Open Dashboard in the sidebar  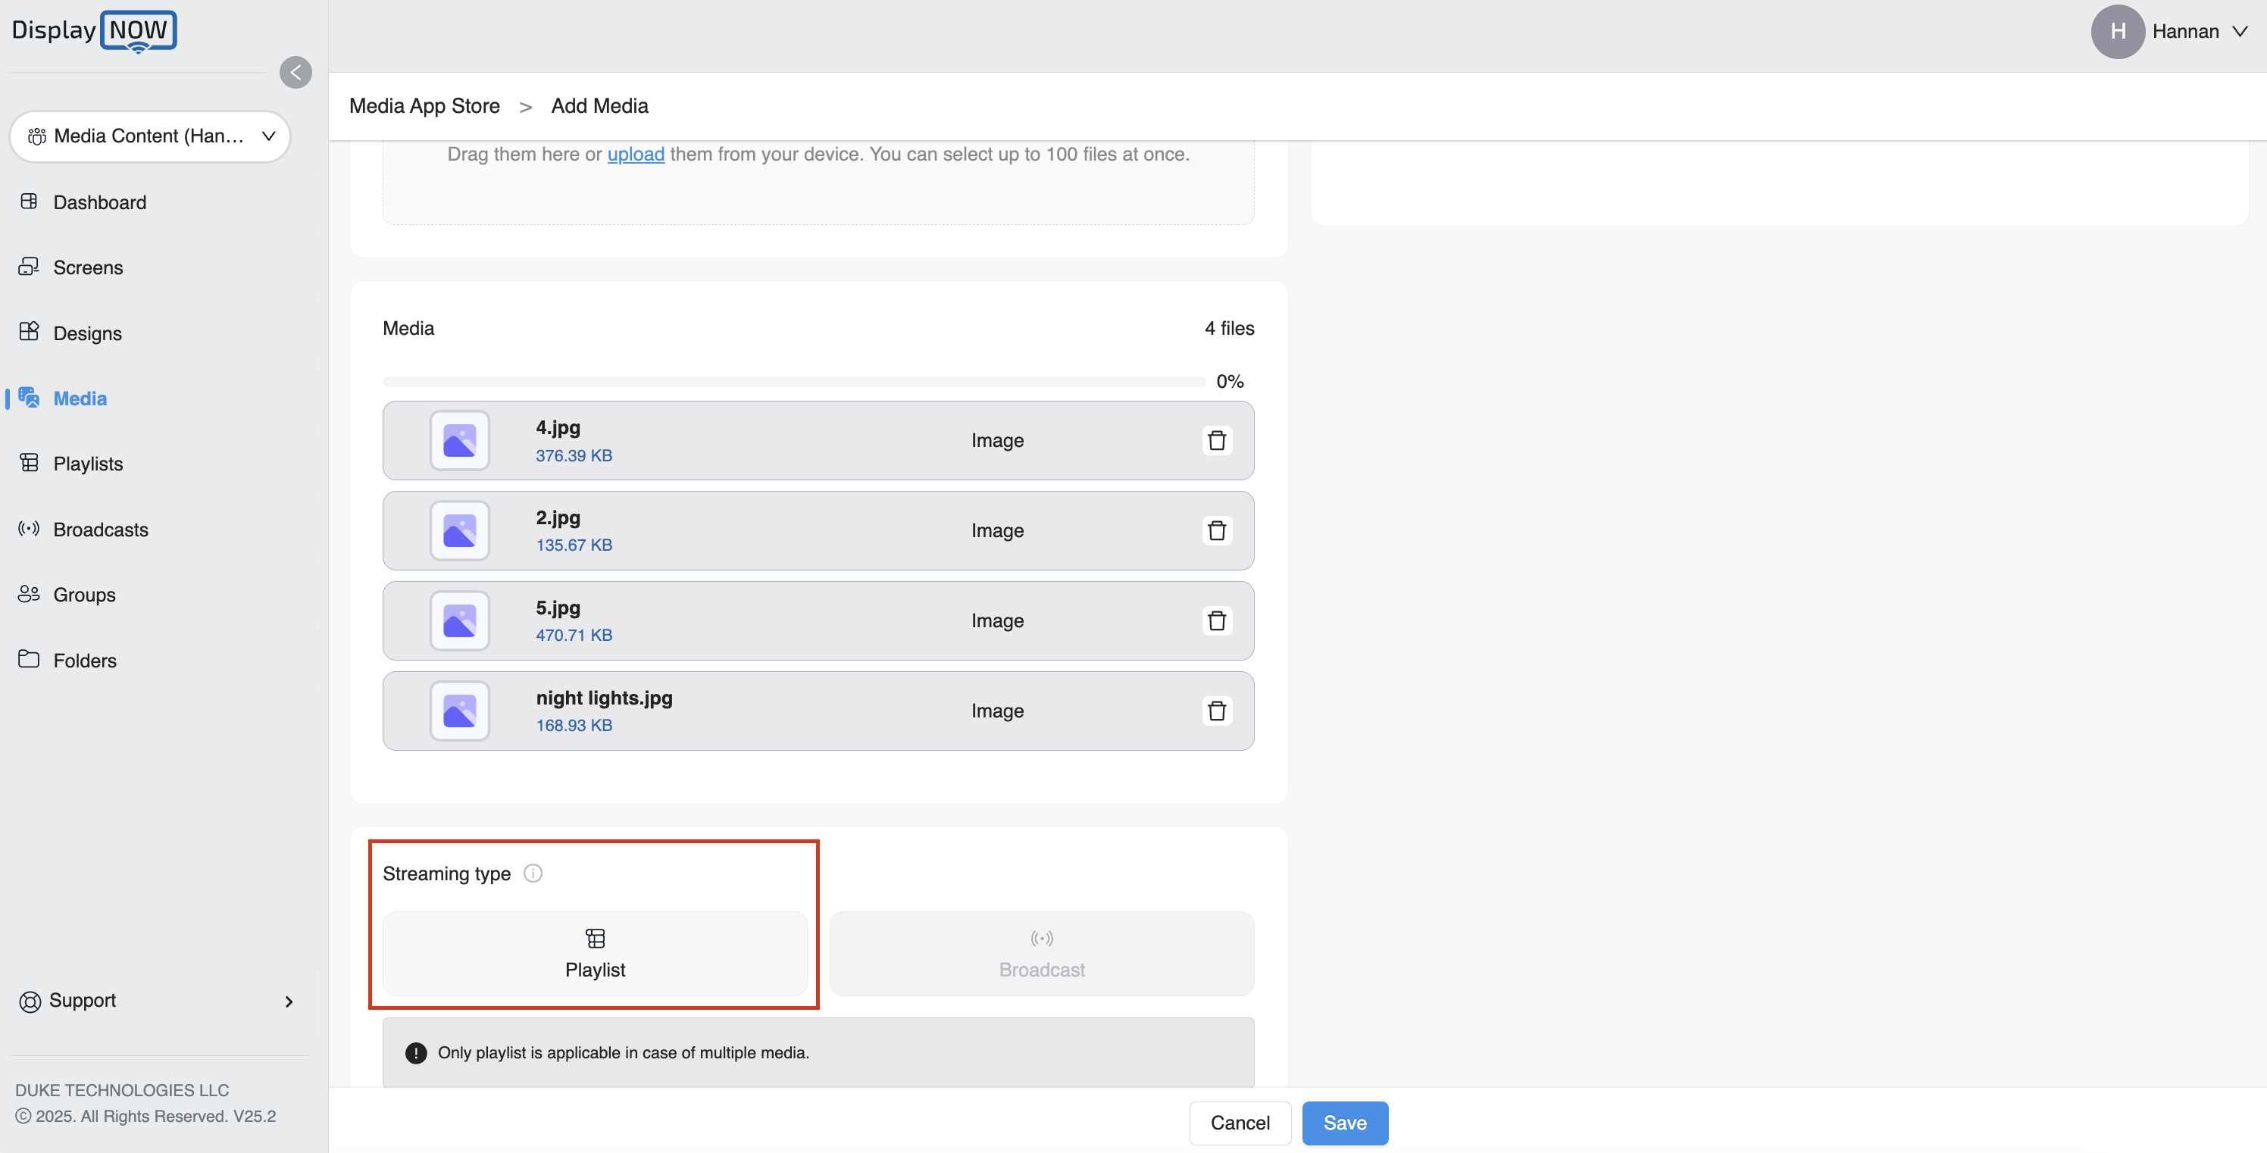tap(99, 202)
